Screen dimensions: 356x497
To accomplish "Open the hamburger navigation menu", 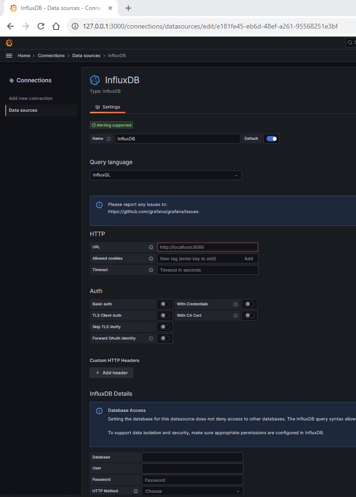I will click(x=9, y=56).
